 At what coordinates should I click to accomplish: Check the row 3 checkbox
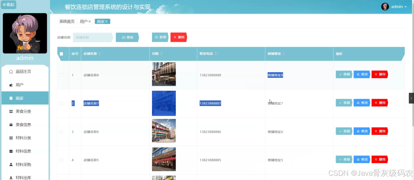(61, 132)
